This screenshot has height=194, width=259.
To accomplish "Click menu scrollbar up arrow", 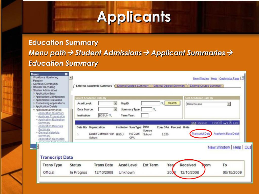I will tap(71, 78).
